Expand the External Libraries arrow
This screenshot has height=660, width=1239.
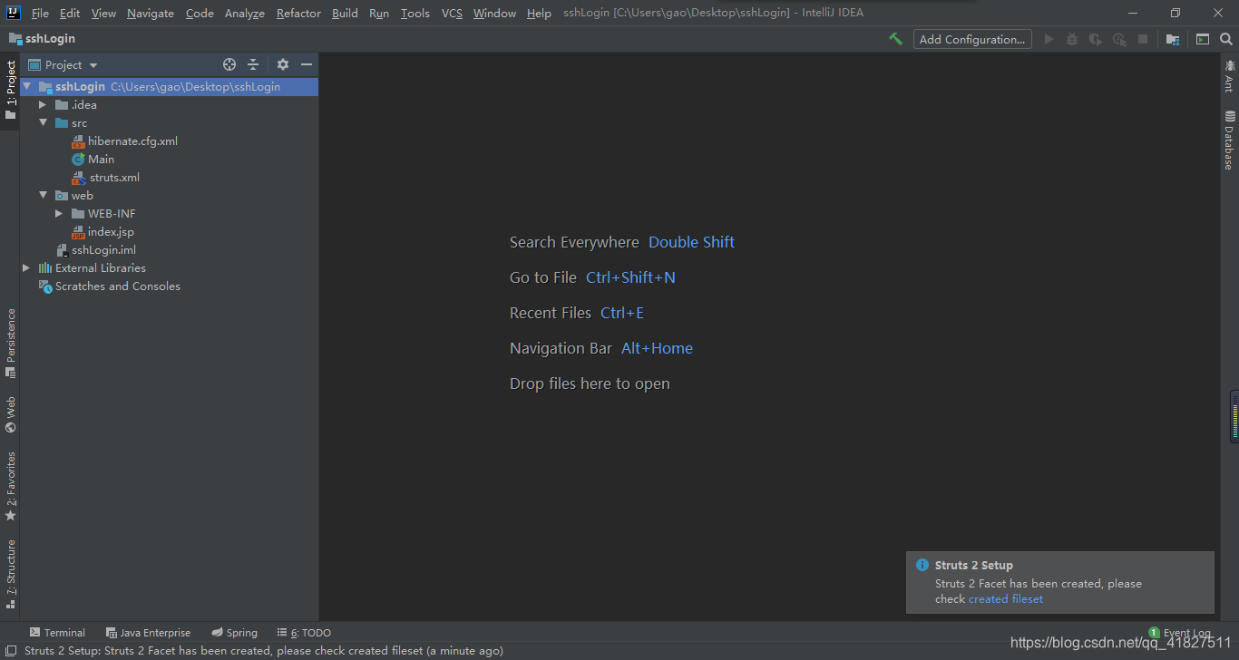pyautogui.click(x=26, y=267)
